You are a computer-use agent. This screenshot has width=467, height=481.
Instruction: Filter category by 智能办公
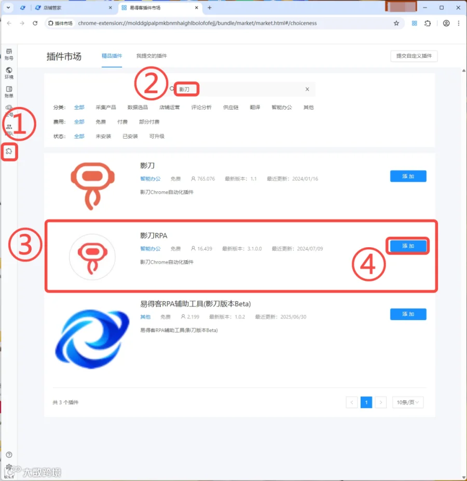282,108
